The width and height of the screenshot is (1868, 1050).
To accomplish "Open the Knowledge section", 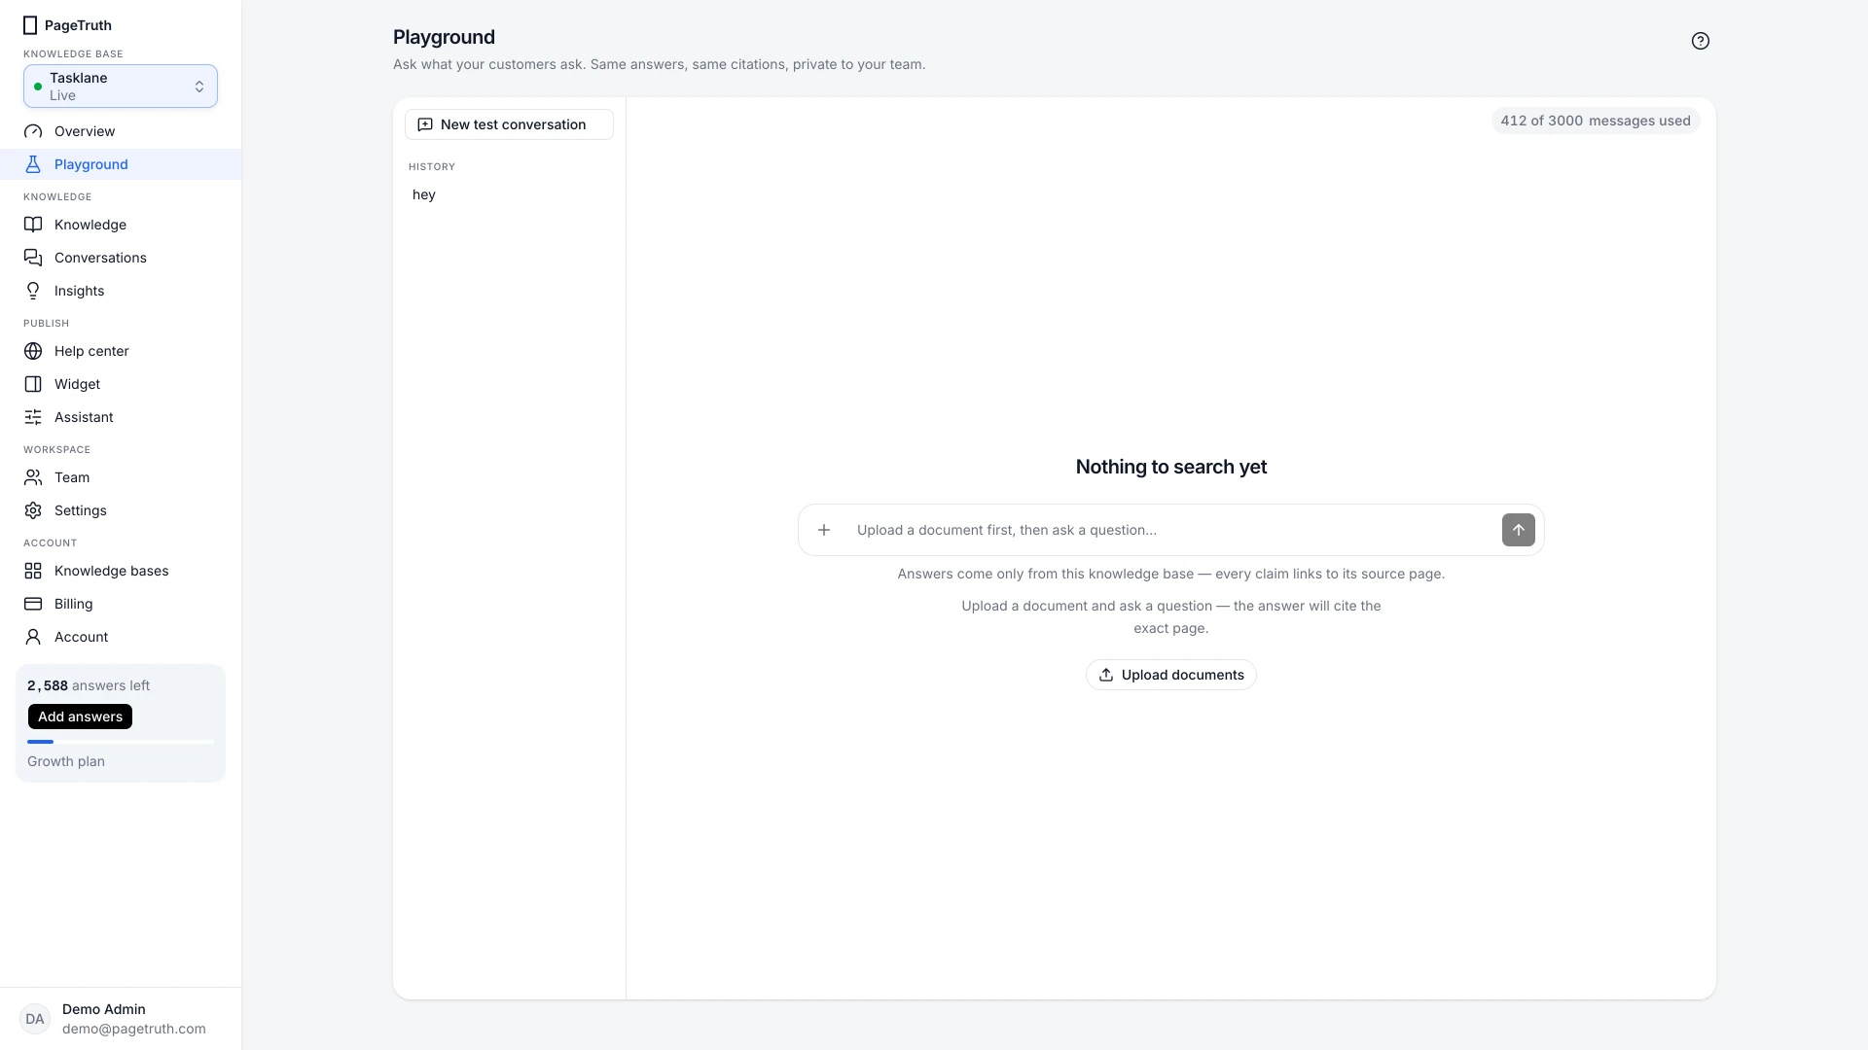I will (x=121, y=225).
